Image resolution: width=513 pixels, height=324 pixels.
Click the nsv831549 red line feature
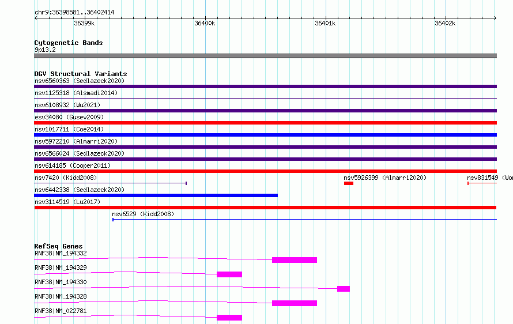tap(482, 183)
